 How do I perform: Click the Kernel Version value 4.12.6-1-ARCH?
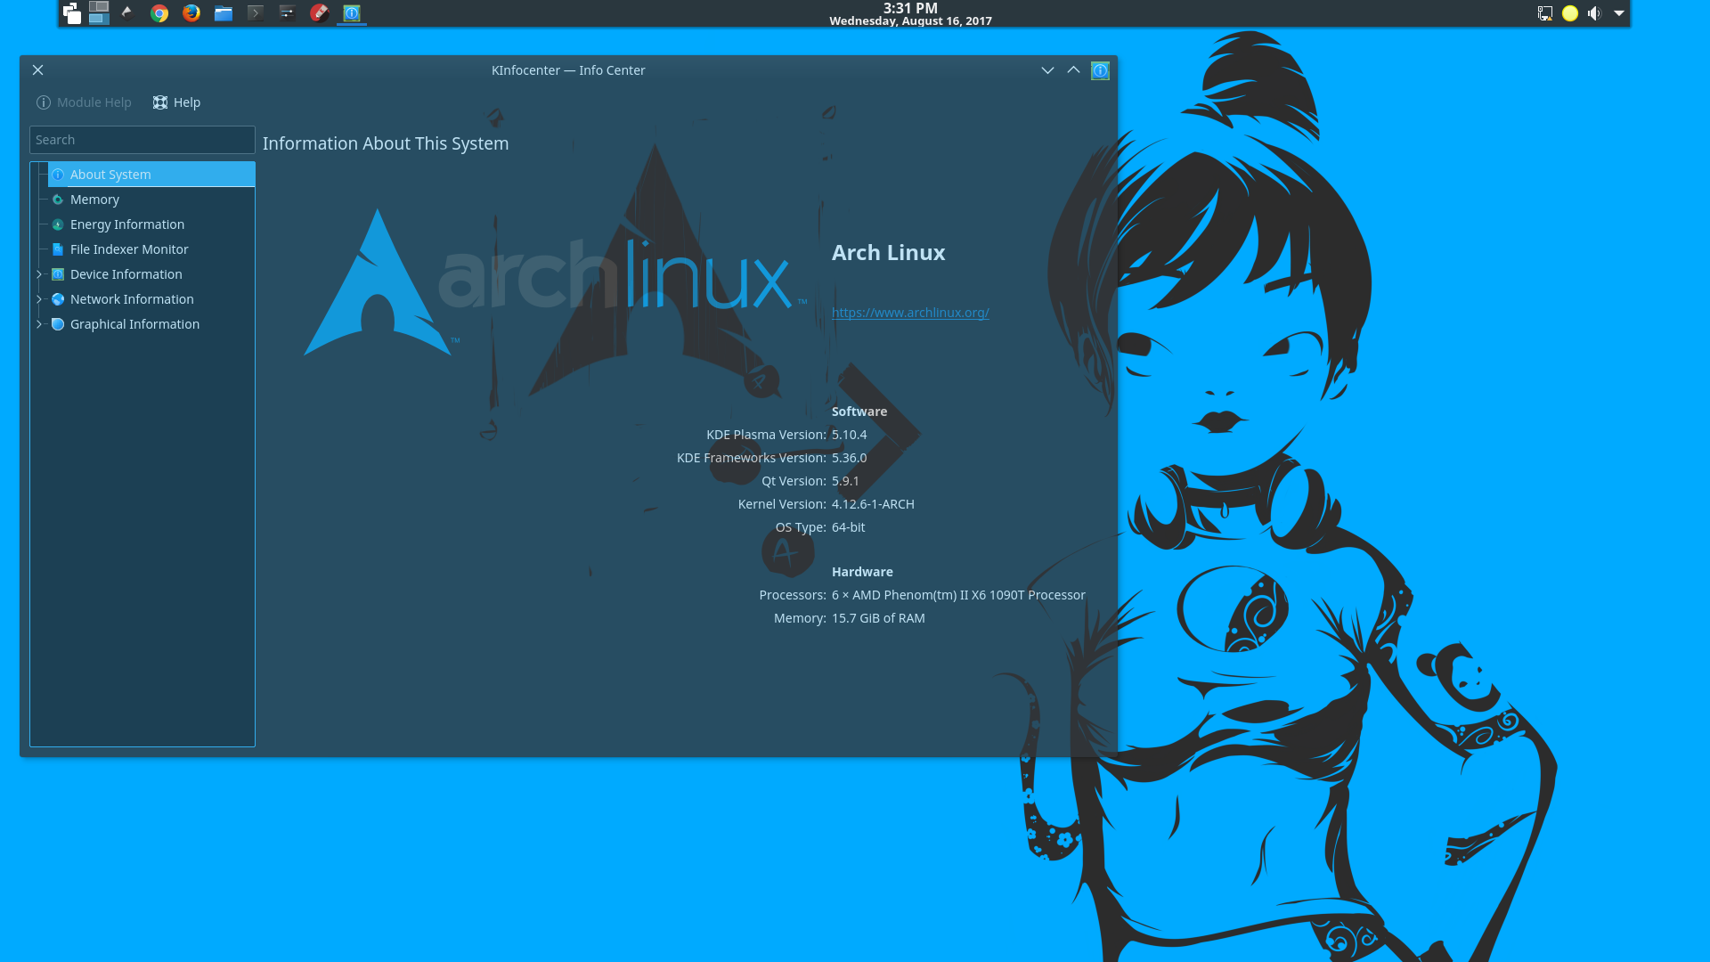(873, 504)
